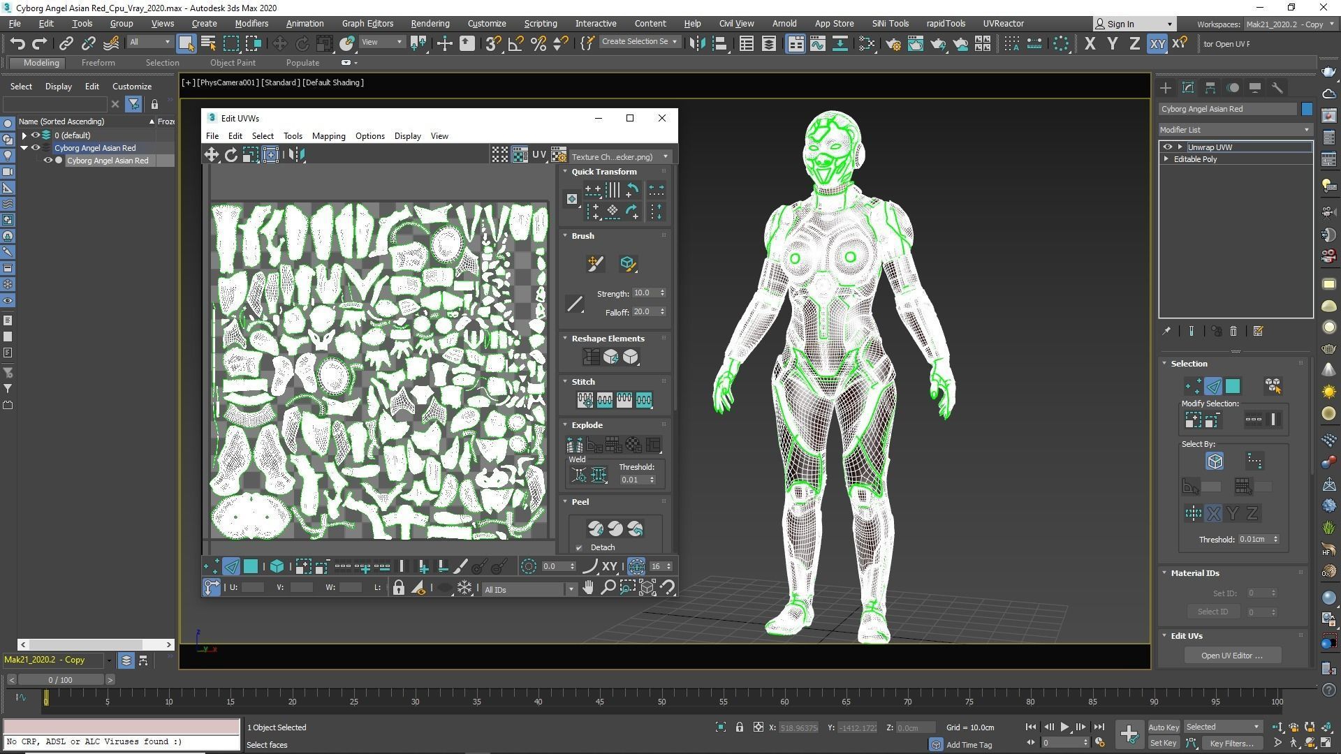Toggle Auto Key animation mode
This screenshot has height=754, width=1341.
pyautogui.click(x=1163, y=727)
